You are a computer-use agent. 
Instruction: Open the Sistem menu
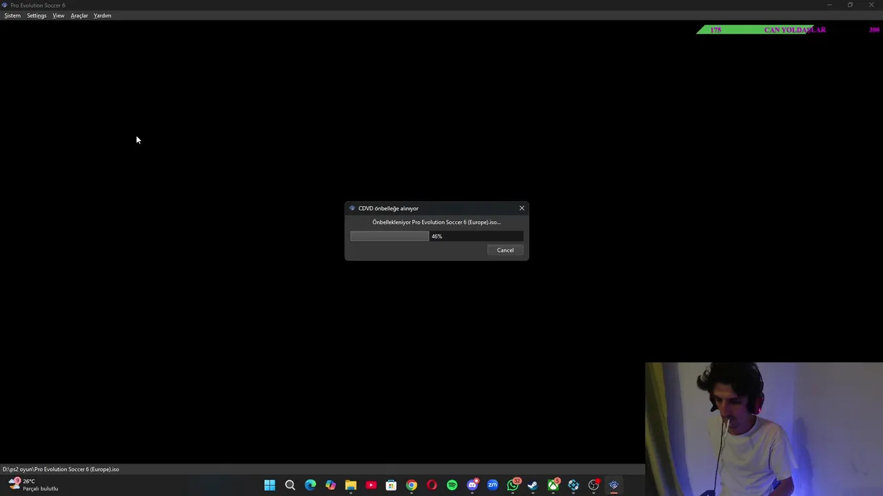click(12, 15)
